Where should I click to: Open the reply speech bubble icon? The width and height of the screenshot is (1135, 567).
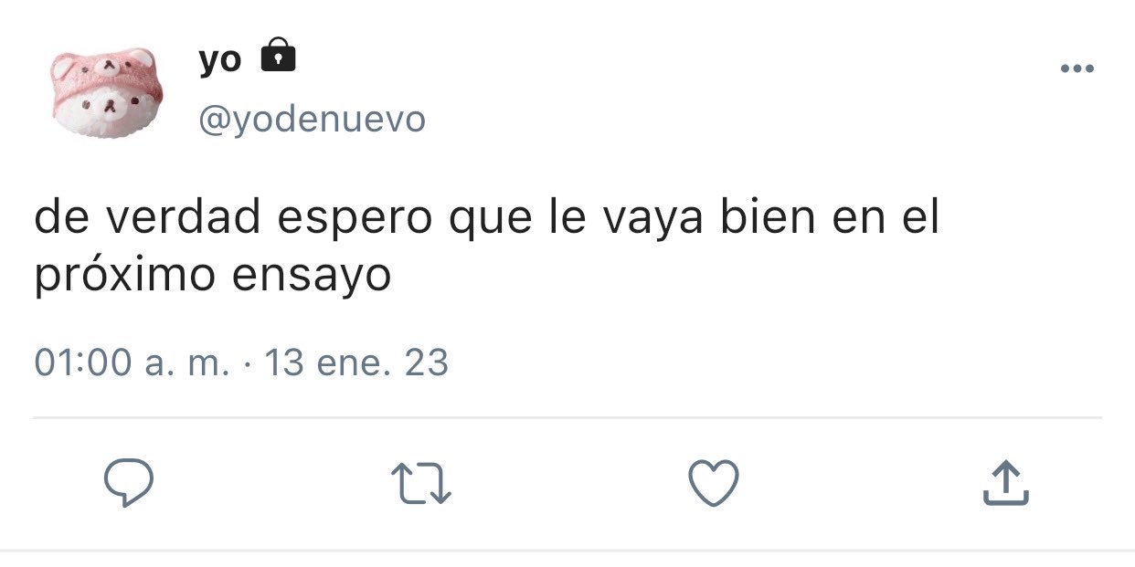coord(128,483)
